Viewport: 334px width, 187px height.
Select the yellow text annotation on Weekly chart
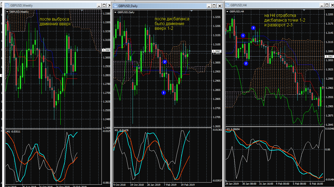[55, 22]
